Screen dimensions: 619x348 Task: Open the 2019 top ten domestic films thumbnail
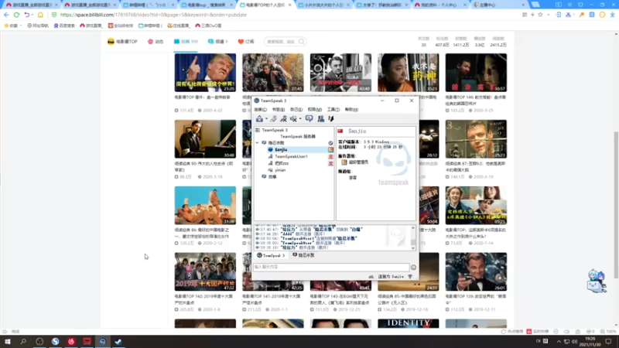[x=205, y=272]
